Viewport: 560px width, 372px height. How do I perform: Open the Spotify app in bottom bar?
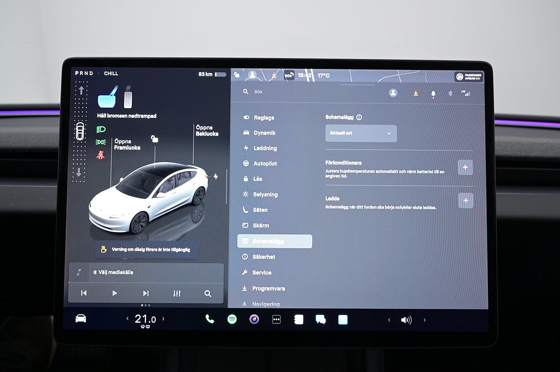pyautogui.click(x=232, y=320)
